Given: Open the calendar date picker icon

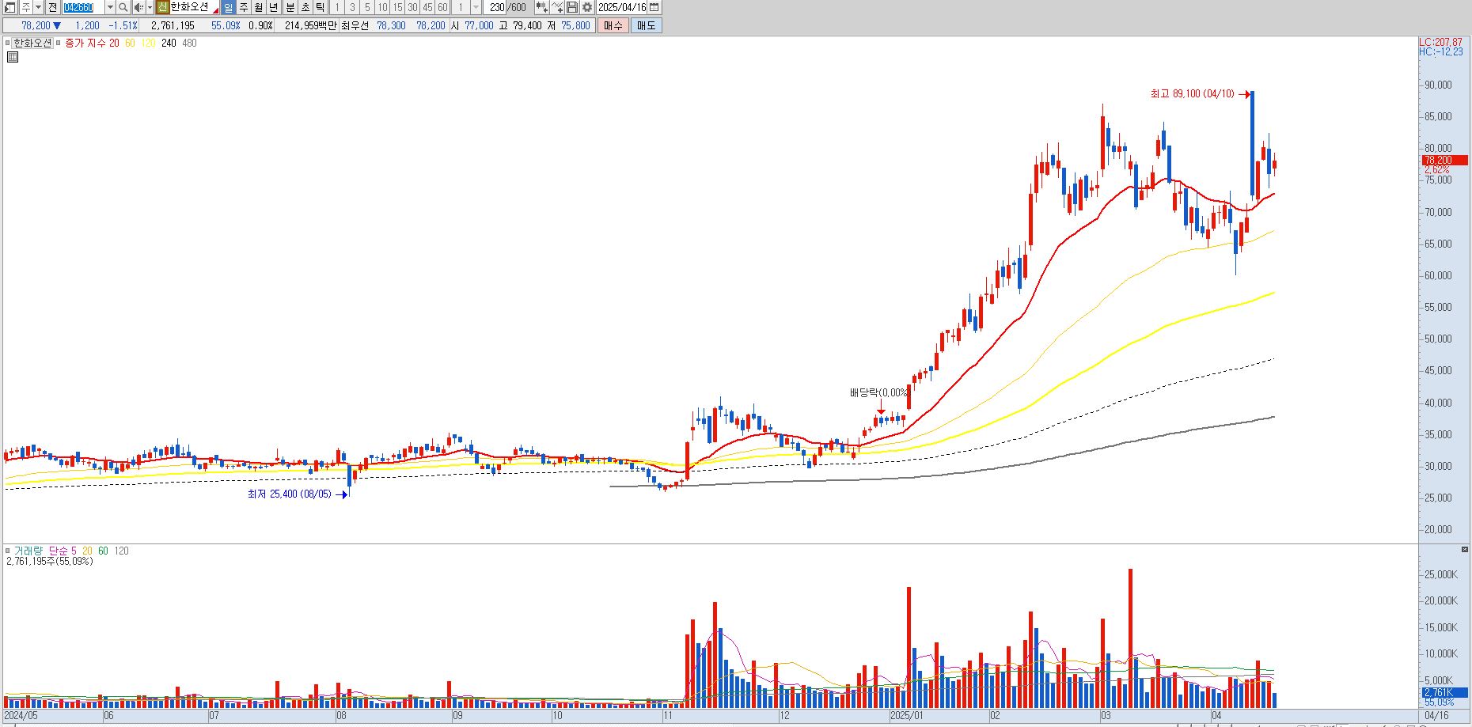Looking at the screenshot, I should [654, 7].
